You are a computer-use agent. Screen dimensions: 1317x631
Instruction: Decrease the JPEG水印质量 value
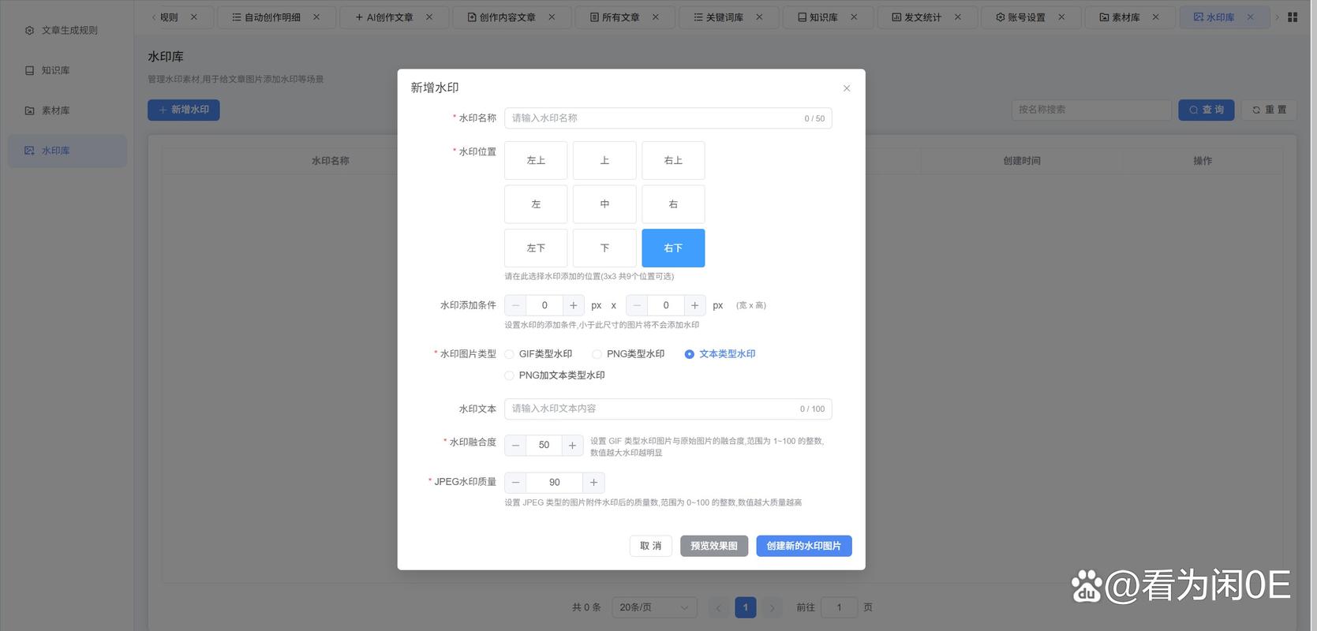click(515, 483)
